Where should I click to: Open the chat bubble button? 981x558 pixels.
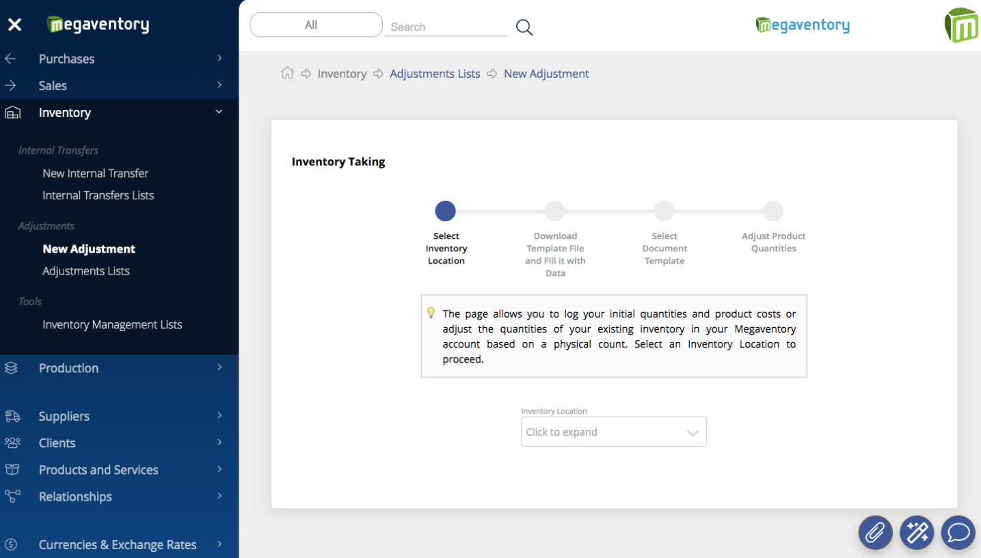958,532
